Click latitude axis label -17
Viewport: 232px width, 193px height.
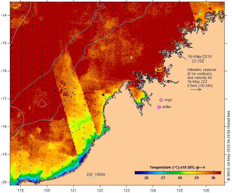[4, 99]
